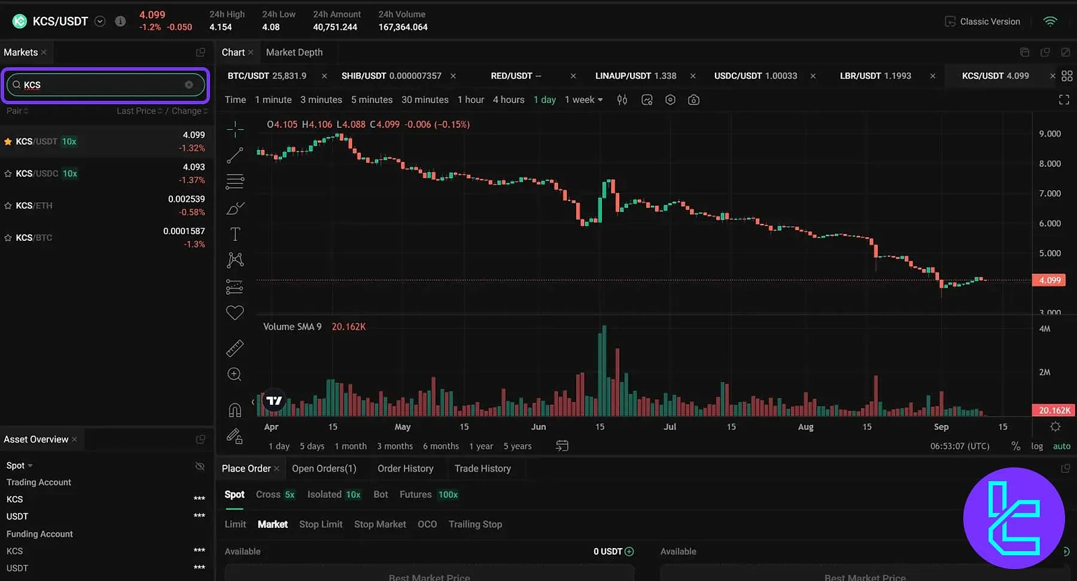Select the trend line drawing tool
1077x581 pixels.
(x=235, y=155)
